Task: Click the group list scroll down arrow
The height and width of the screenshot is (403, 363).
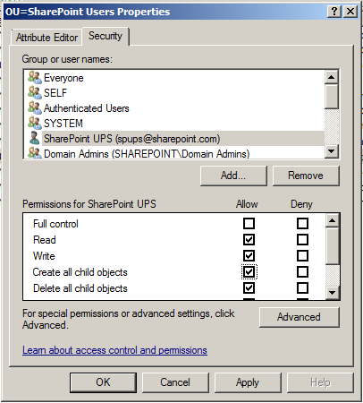Action: (332, 151)
